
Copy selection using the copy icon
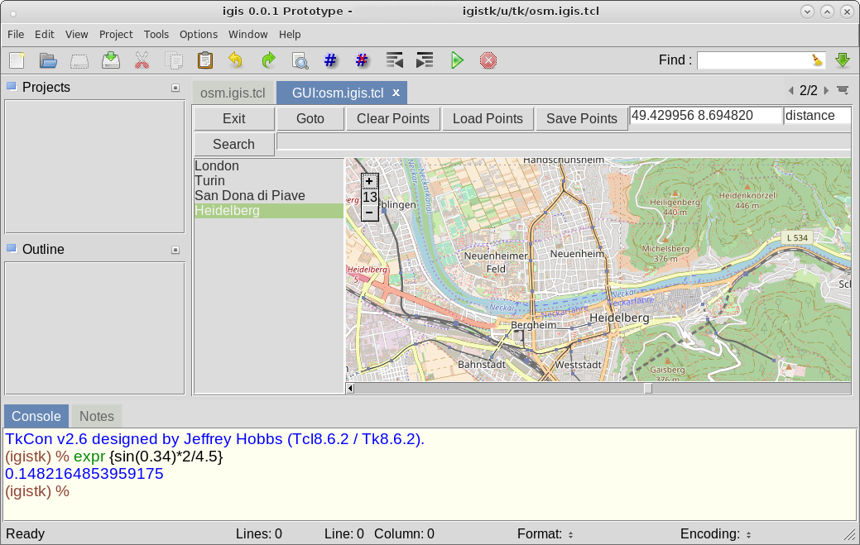point(174,60)
